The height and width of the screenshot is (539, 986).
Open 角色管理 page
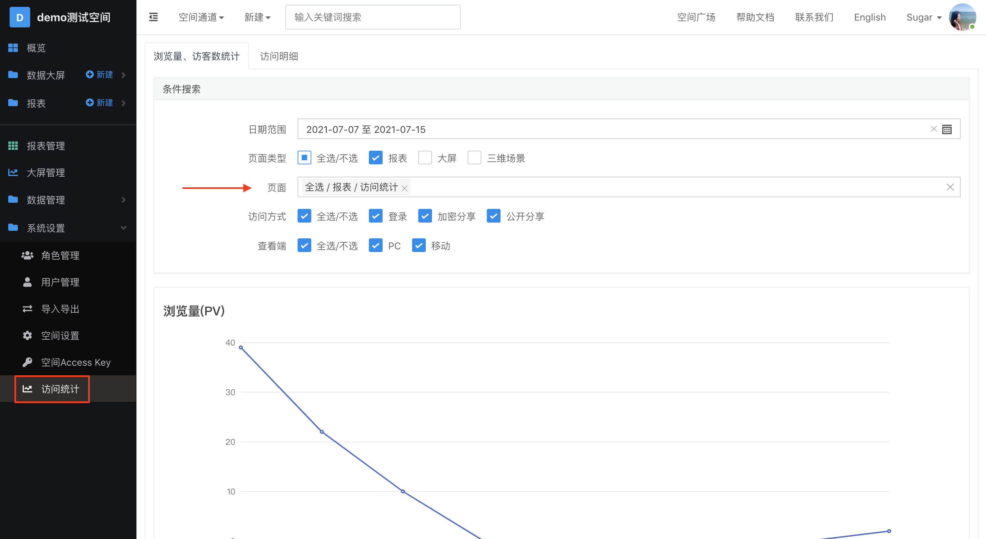60,255
